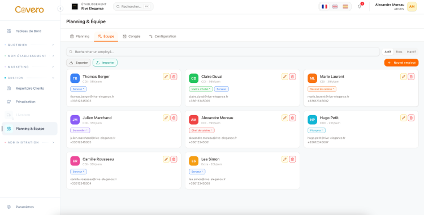Delete Alexandre Moreau's employee card
The image size is (424, 215).
(292, 118)
